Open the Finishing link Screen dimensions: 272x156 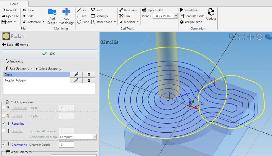click(17, 131)
